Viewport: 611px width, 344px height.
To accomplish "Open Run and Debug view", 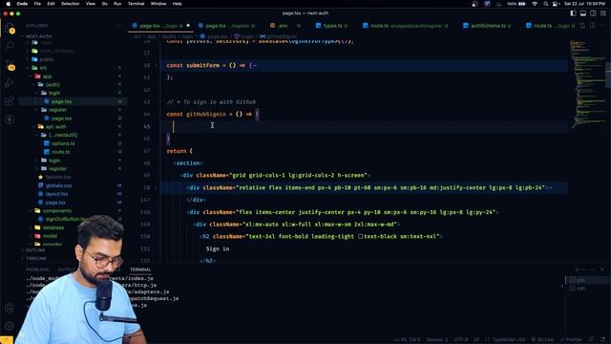I will (x=10, y=83).
